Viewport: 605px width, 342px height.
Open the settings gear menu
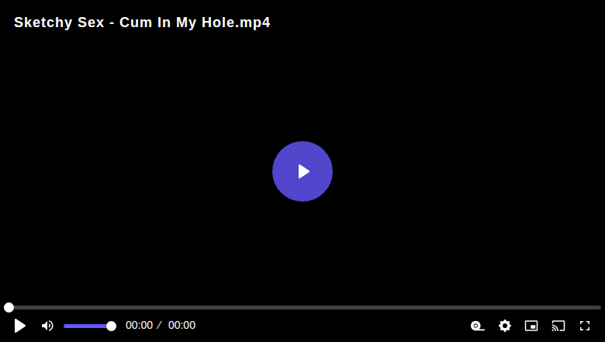(x=505, y=326)
